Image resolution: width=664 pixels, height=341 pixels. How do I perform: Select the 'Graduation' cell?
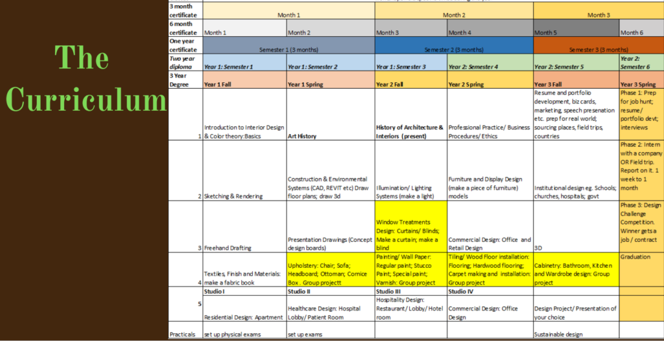[641, 257]
